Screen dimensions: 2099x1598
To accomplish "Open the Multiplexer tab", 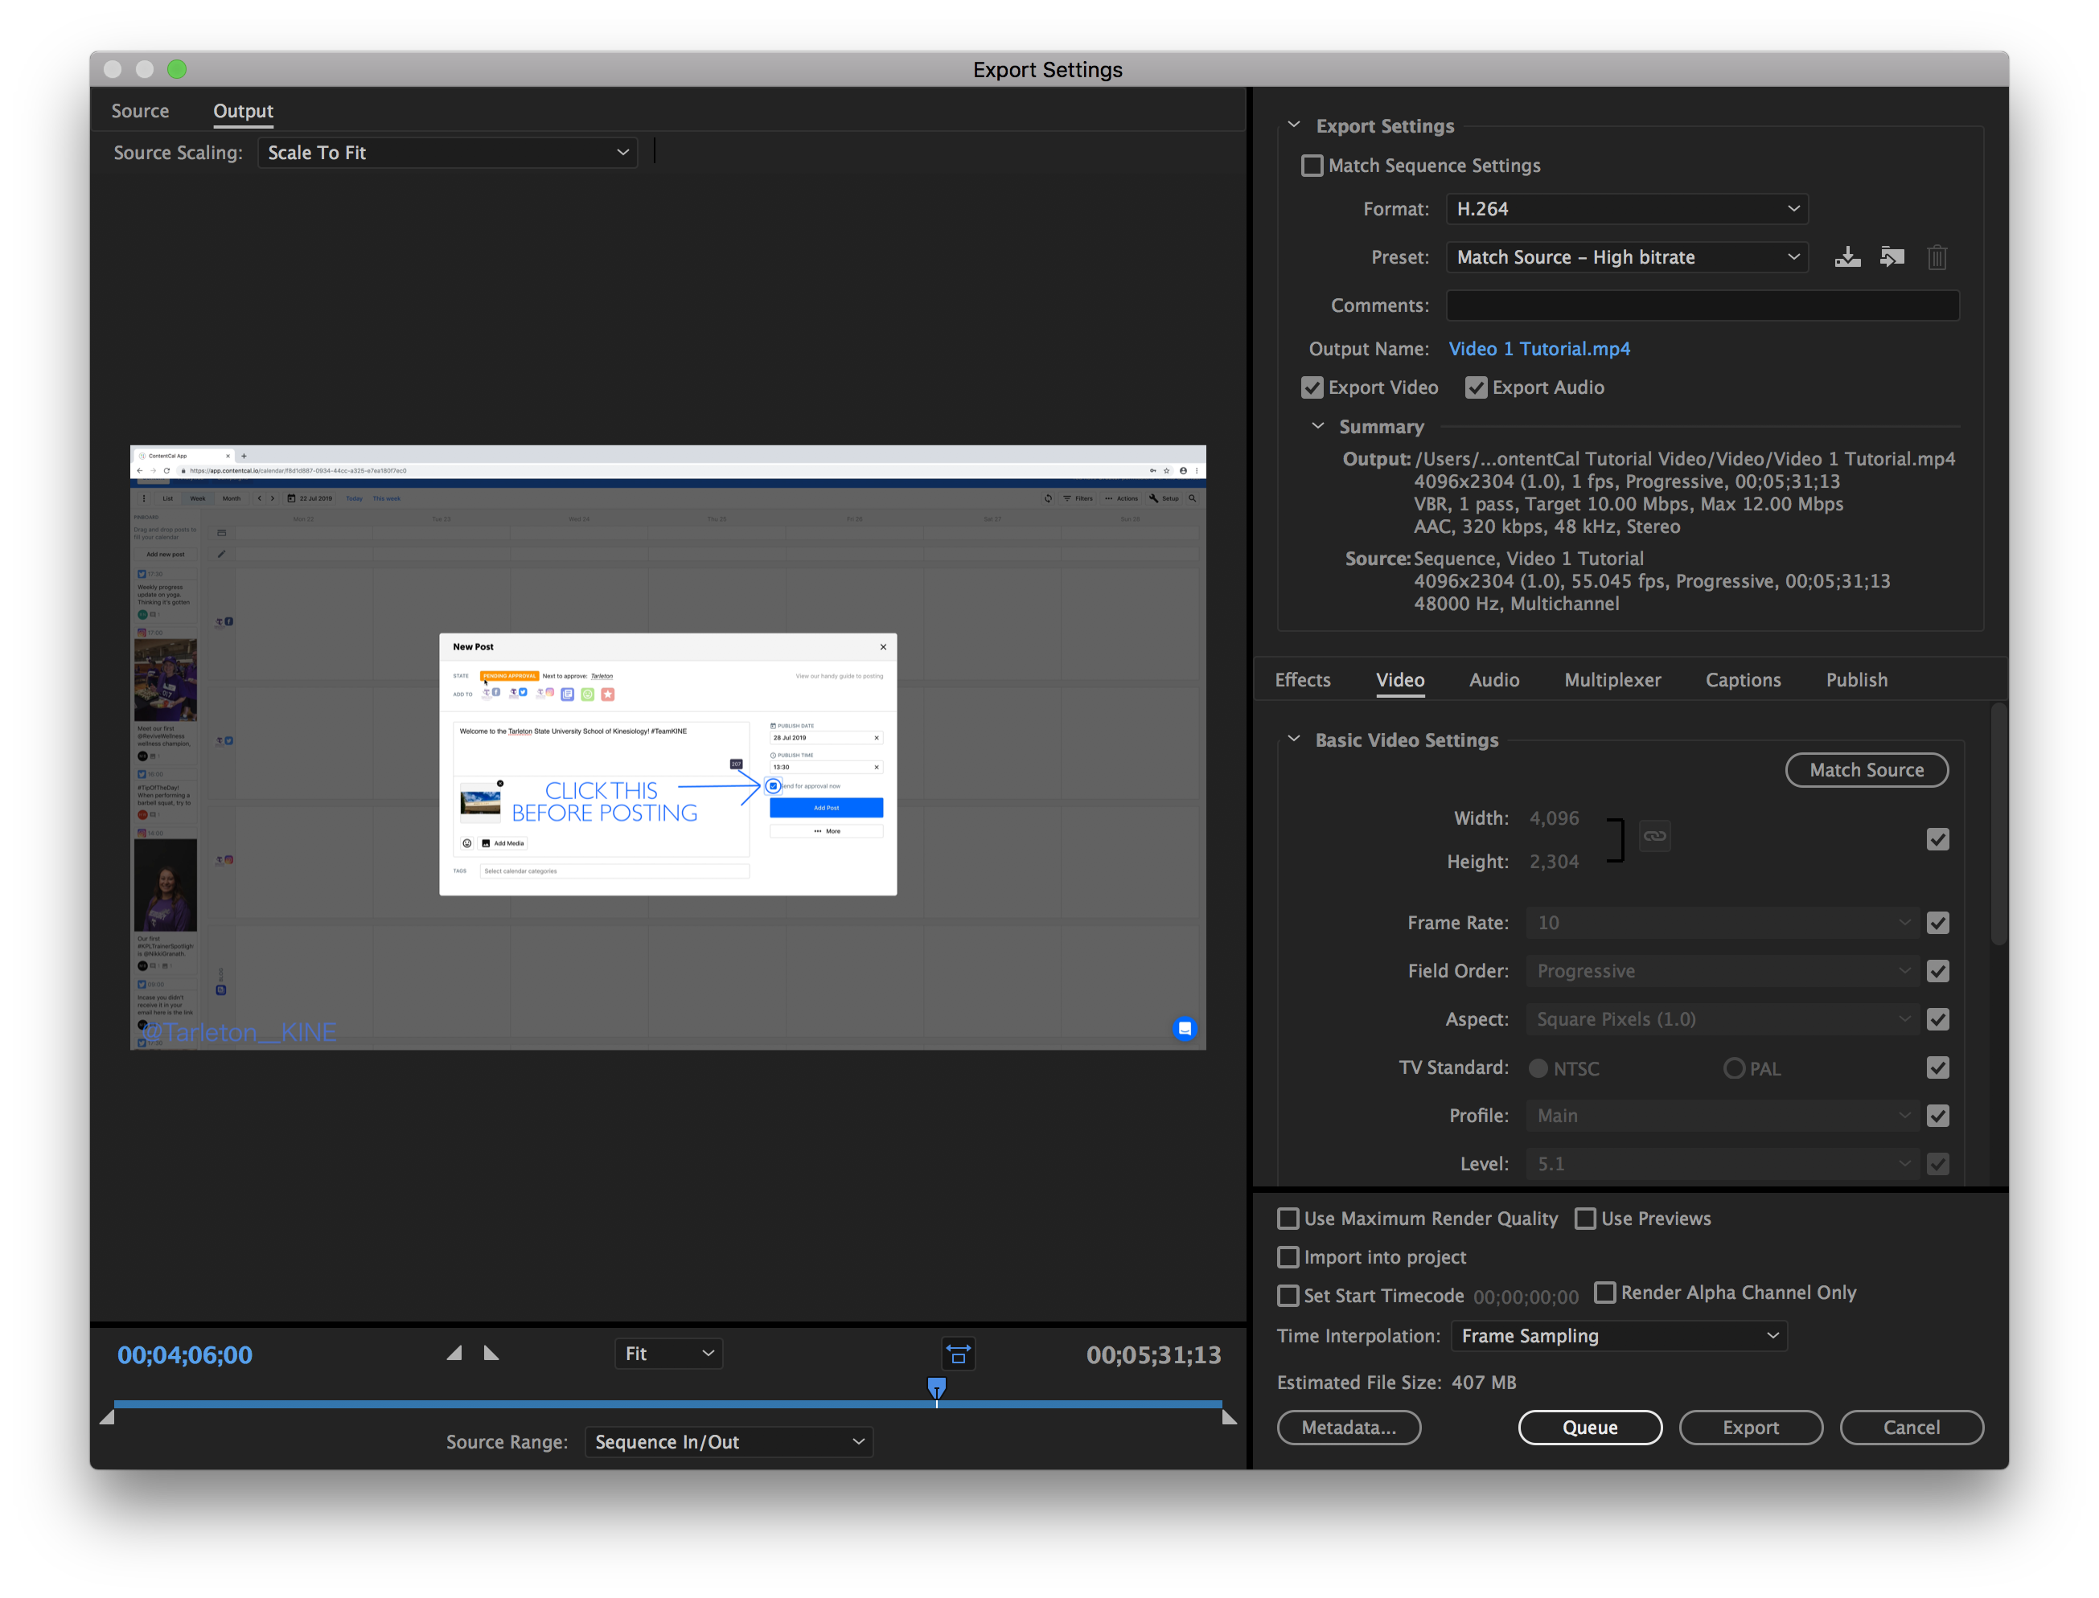I will point(1612,680).
